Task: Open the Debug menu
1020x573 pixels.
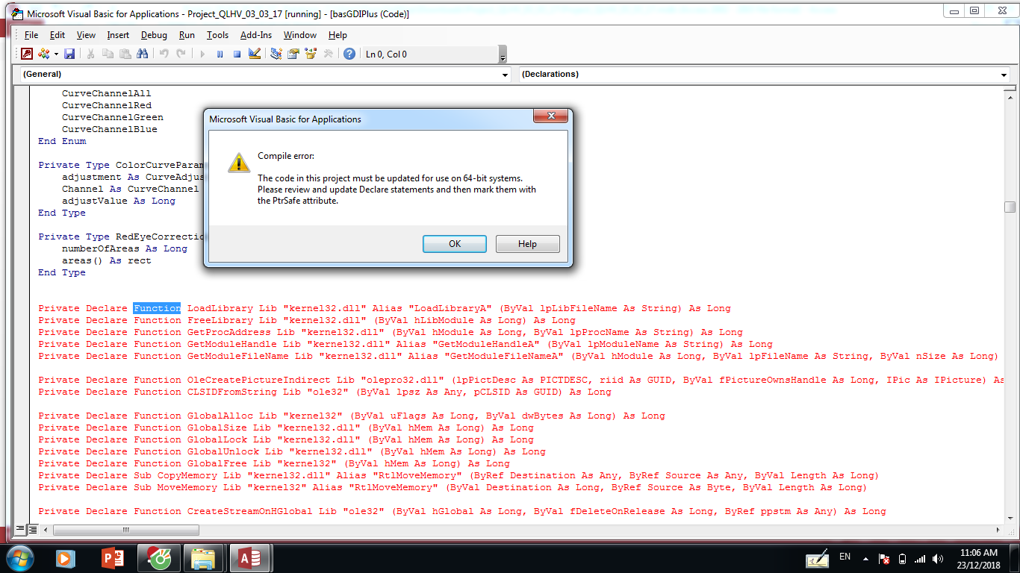Action: pyautogui.click(x=154, y=35)
